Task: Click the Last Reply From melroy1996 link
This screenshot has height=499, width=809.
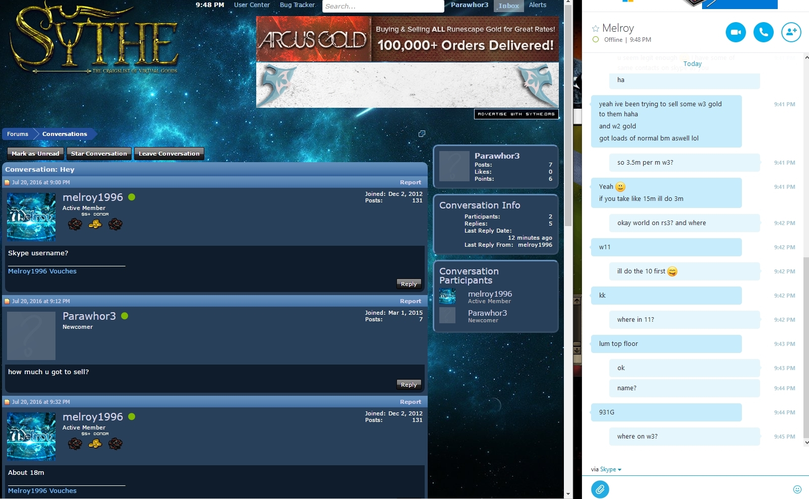Action: click(535, 245)
